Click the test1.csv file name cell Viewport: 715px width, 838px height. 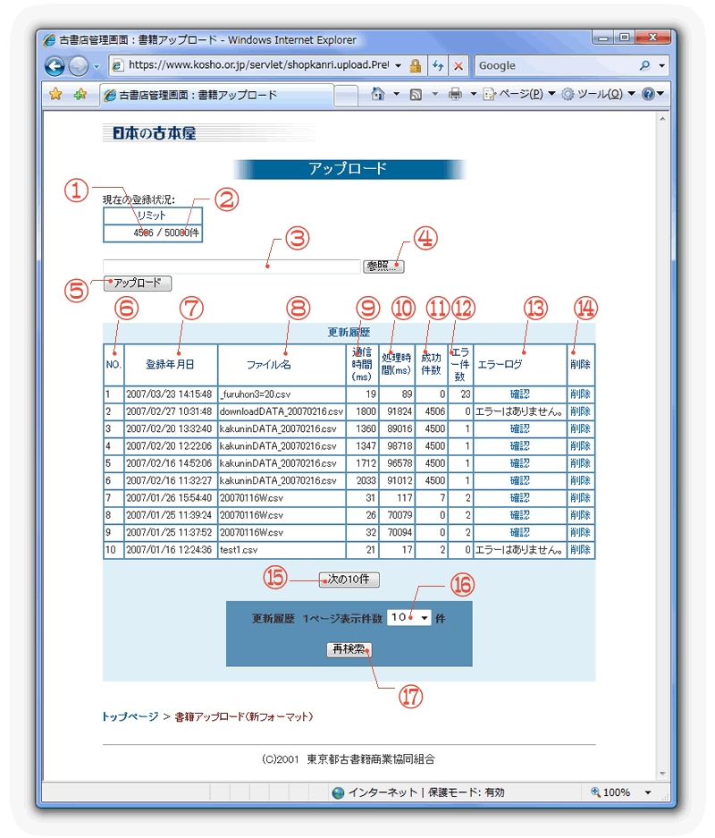pyautogui.click(x=282, y=550)
